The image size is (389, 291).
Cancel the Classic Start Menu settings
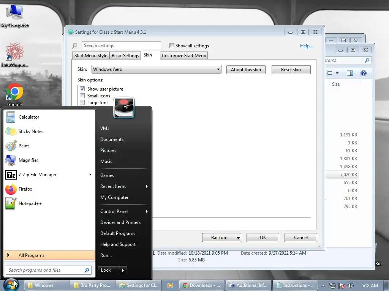pos(301,238)
